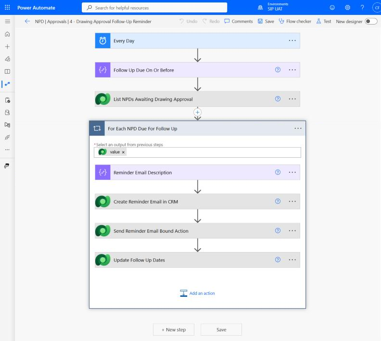Open ellipsis menu on List NPDs step
The height and width of the screenshot is (341, 381).
tap(292, 99)
